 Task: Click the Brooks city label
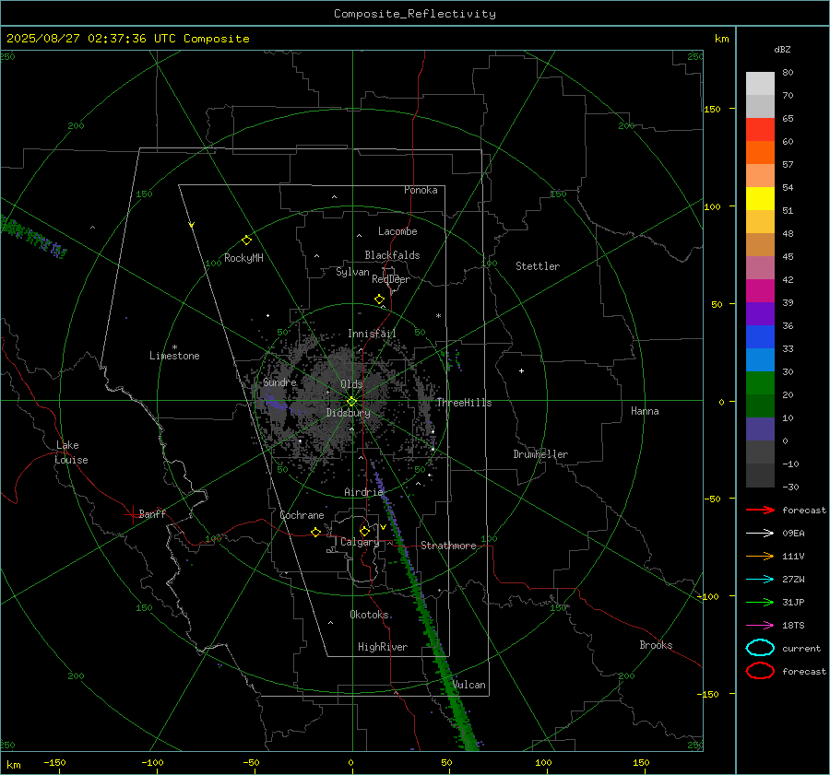click(x=656, y=645)
